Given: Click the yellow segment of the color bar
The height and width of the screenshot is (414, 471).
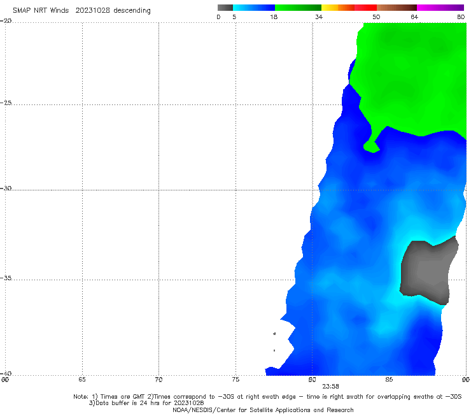Looking at the screenshot, I should point(330,8).
